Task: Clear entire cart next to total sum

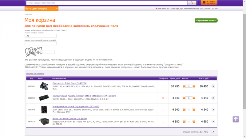Action: 213,132
